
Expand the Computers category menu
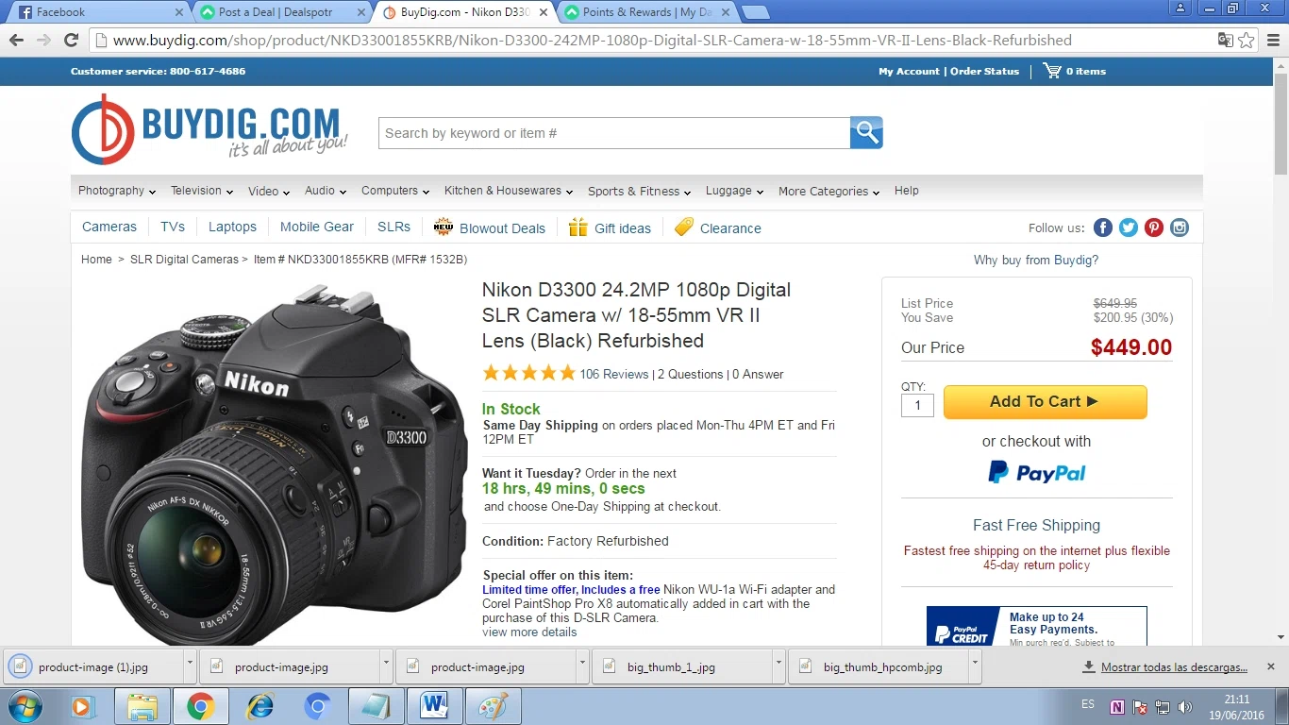pos(395,191)
